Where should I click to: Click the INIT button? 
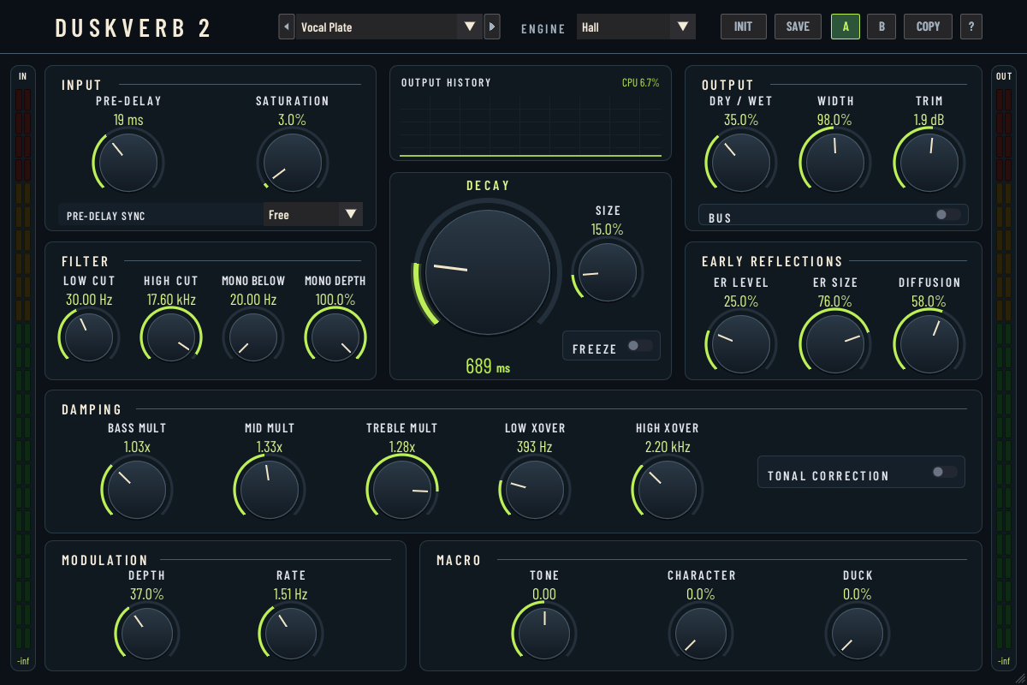click(x=743, y=27)
